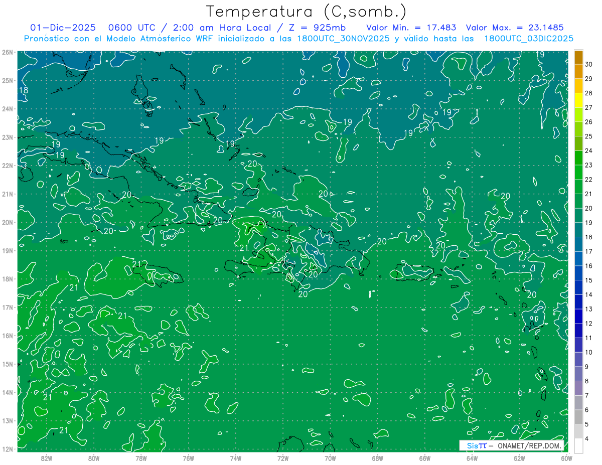Click the "76W" longitude axis label
Screen dimensions: 602x465
coord(189,458)
